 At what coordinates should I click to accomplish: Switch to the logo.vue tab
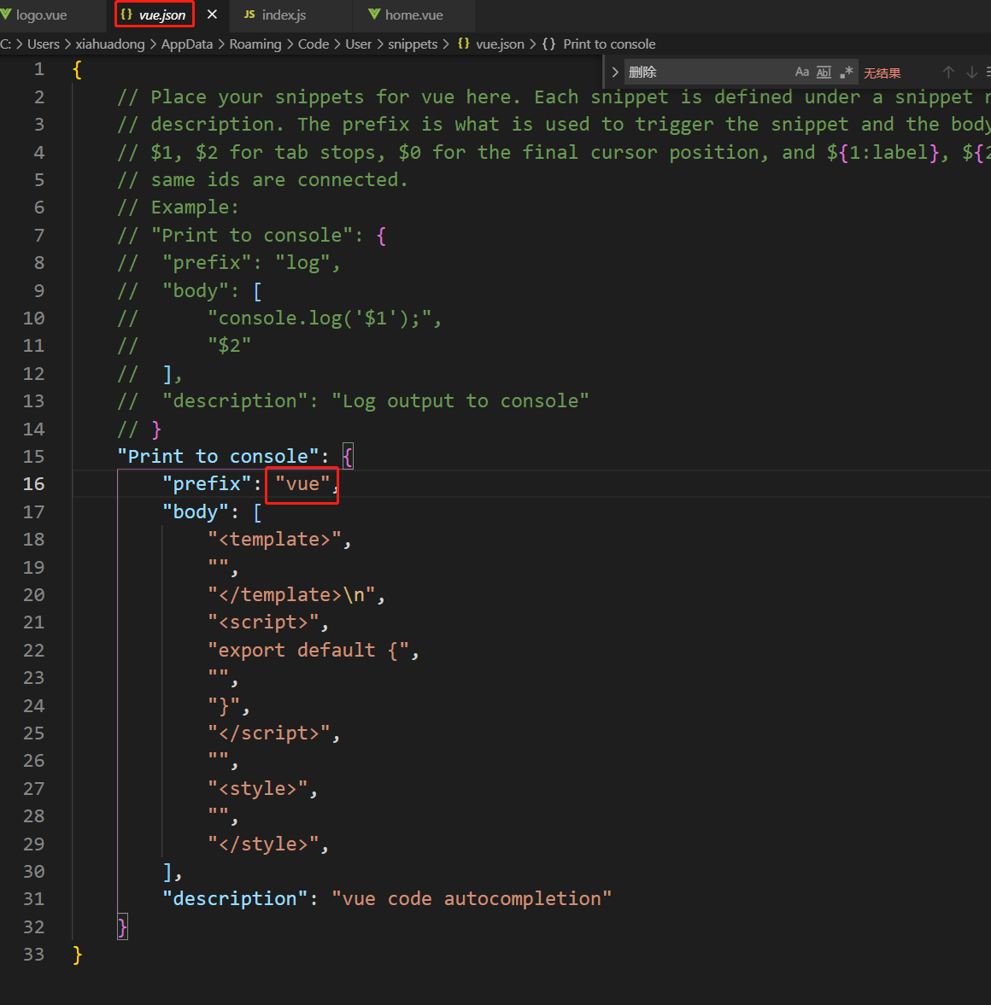click(41, 15)
